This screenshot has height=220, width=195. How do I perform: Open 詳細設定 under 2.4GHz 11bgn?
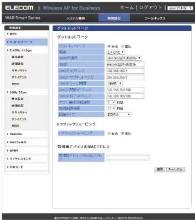pos(18,64)
